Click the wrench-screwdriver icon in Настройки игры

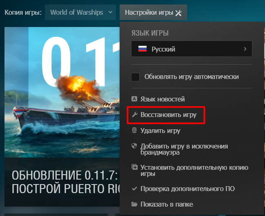178,13
